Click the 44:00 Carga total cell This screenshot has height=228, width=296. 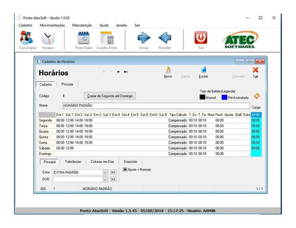point(256,115)
